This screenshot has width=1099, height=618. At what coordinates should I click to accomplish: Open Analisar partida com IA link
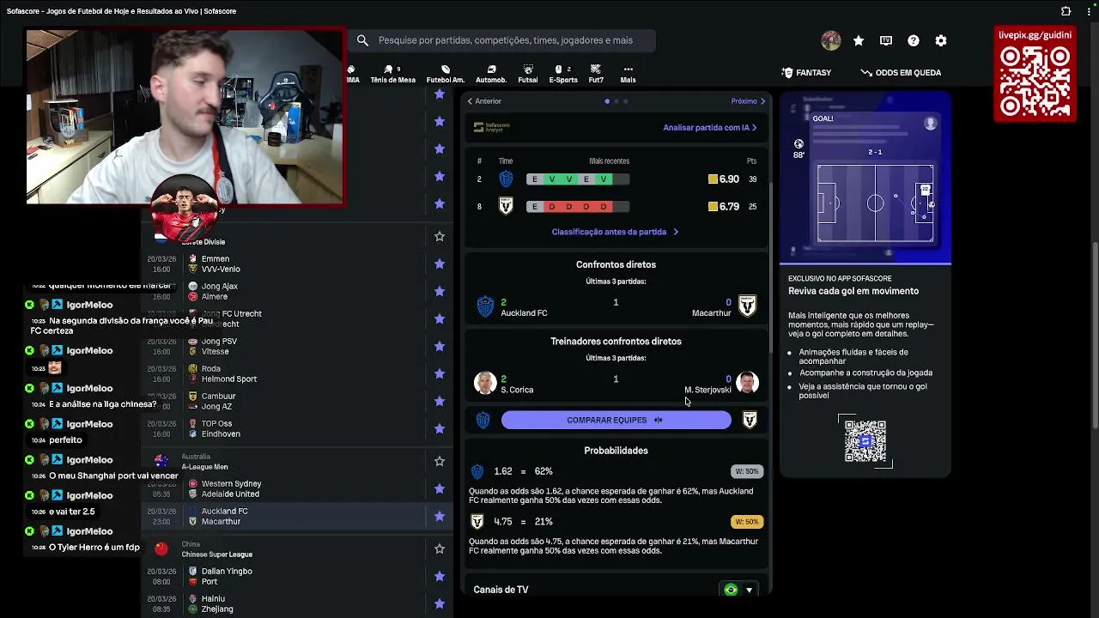709,127
